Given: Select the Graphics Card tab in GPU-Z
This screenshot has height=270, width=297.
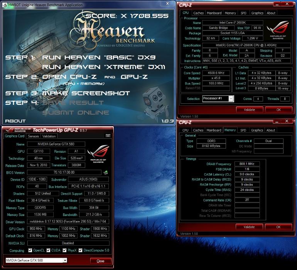Looking at the screenshot, I should pyautogui.click(x=15, y=136).
